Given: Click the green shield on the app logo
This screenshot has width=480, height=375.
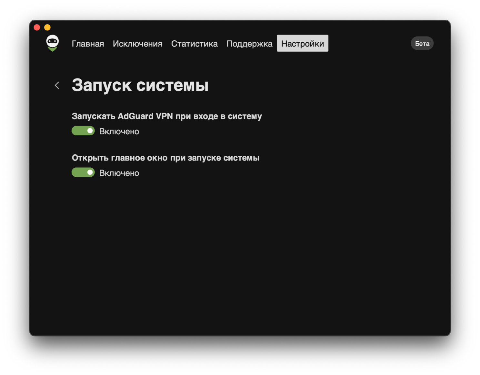Looking at the screenshot, I should tap(52, 49).
